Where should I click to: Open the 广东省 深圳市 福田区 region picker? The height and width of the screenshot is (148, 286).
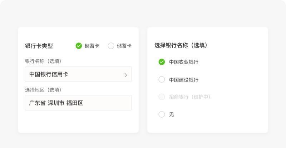coord(78,103)
